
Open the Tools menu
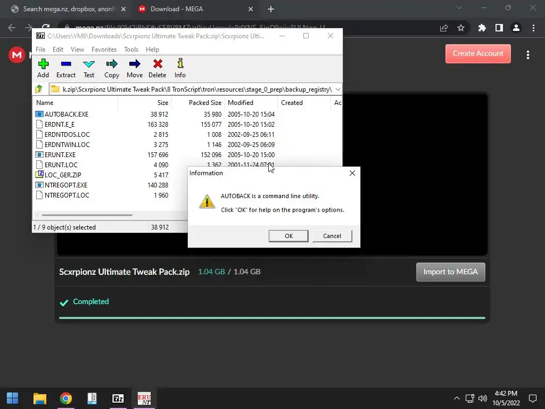click(131, 50)
